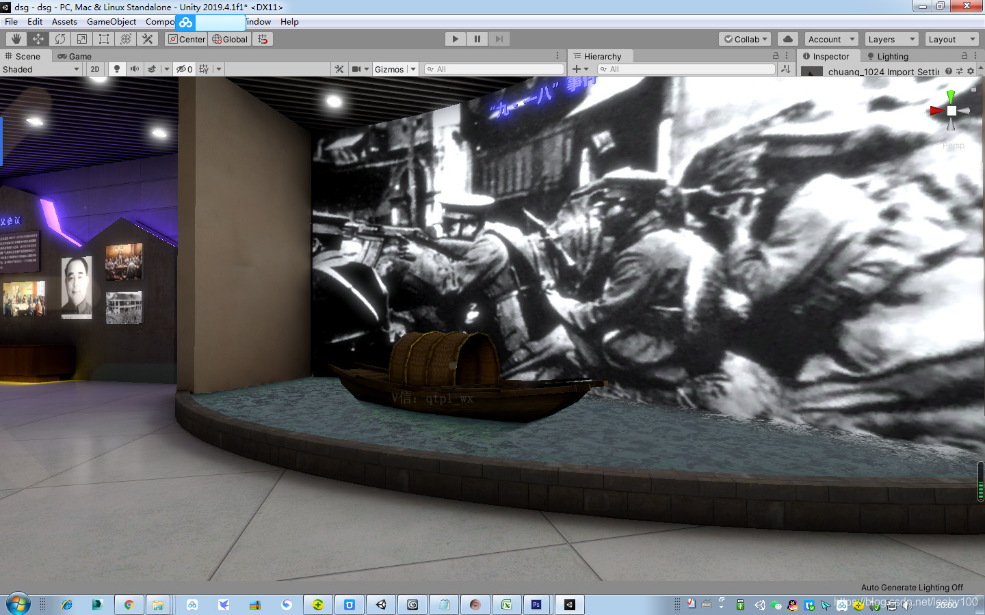The image size is (985, 615).
Task: Open the Help menu
Action: tap(289, 22)
